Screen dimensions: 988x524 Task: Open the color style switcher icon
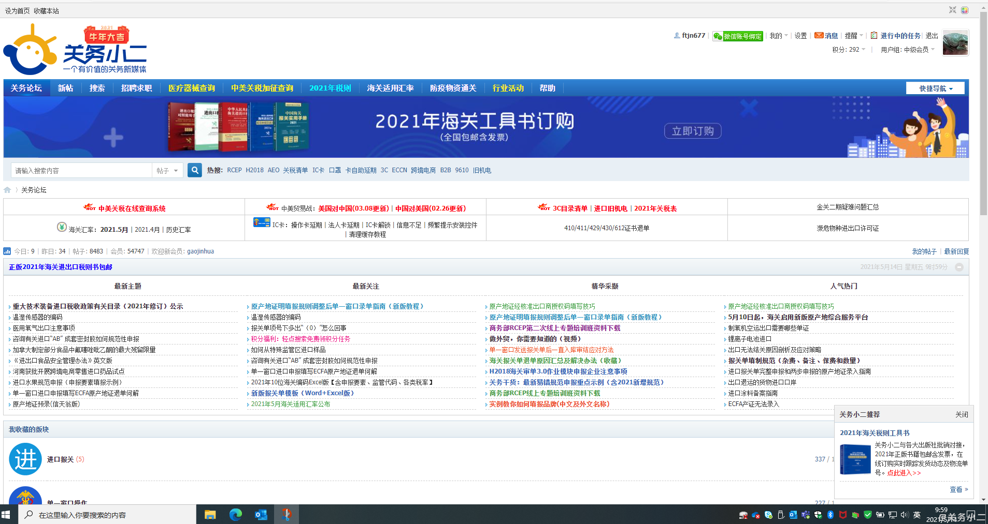(x=965, y=10)
